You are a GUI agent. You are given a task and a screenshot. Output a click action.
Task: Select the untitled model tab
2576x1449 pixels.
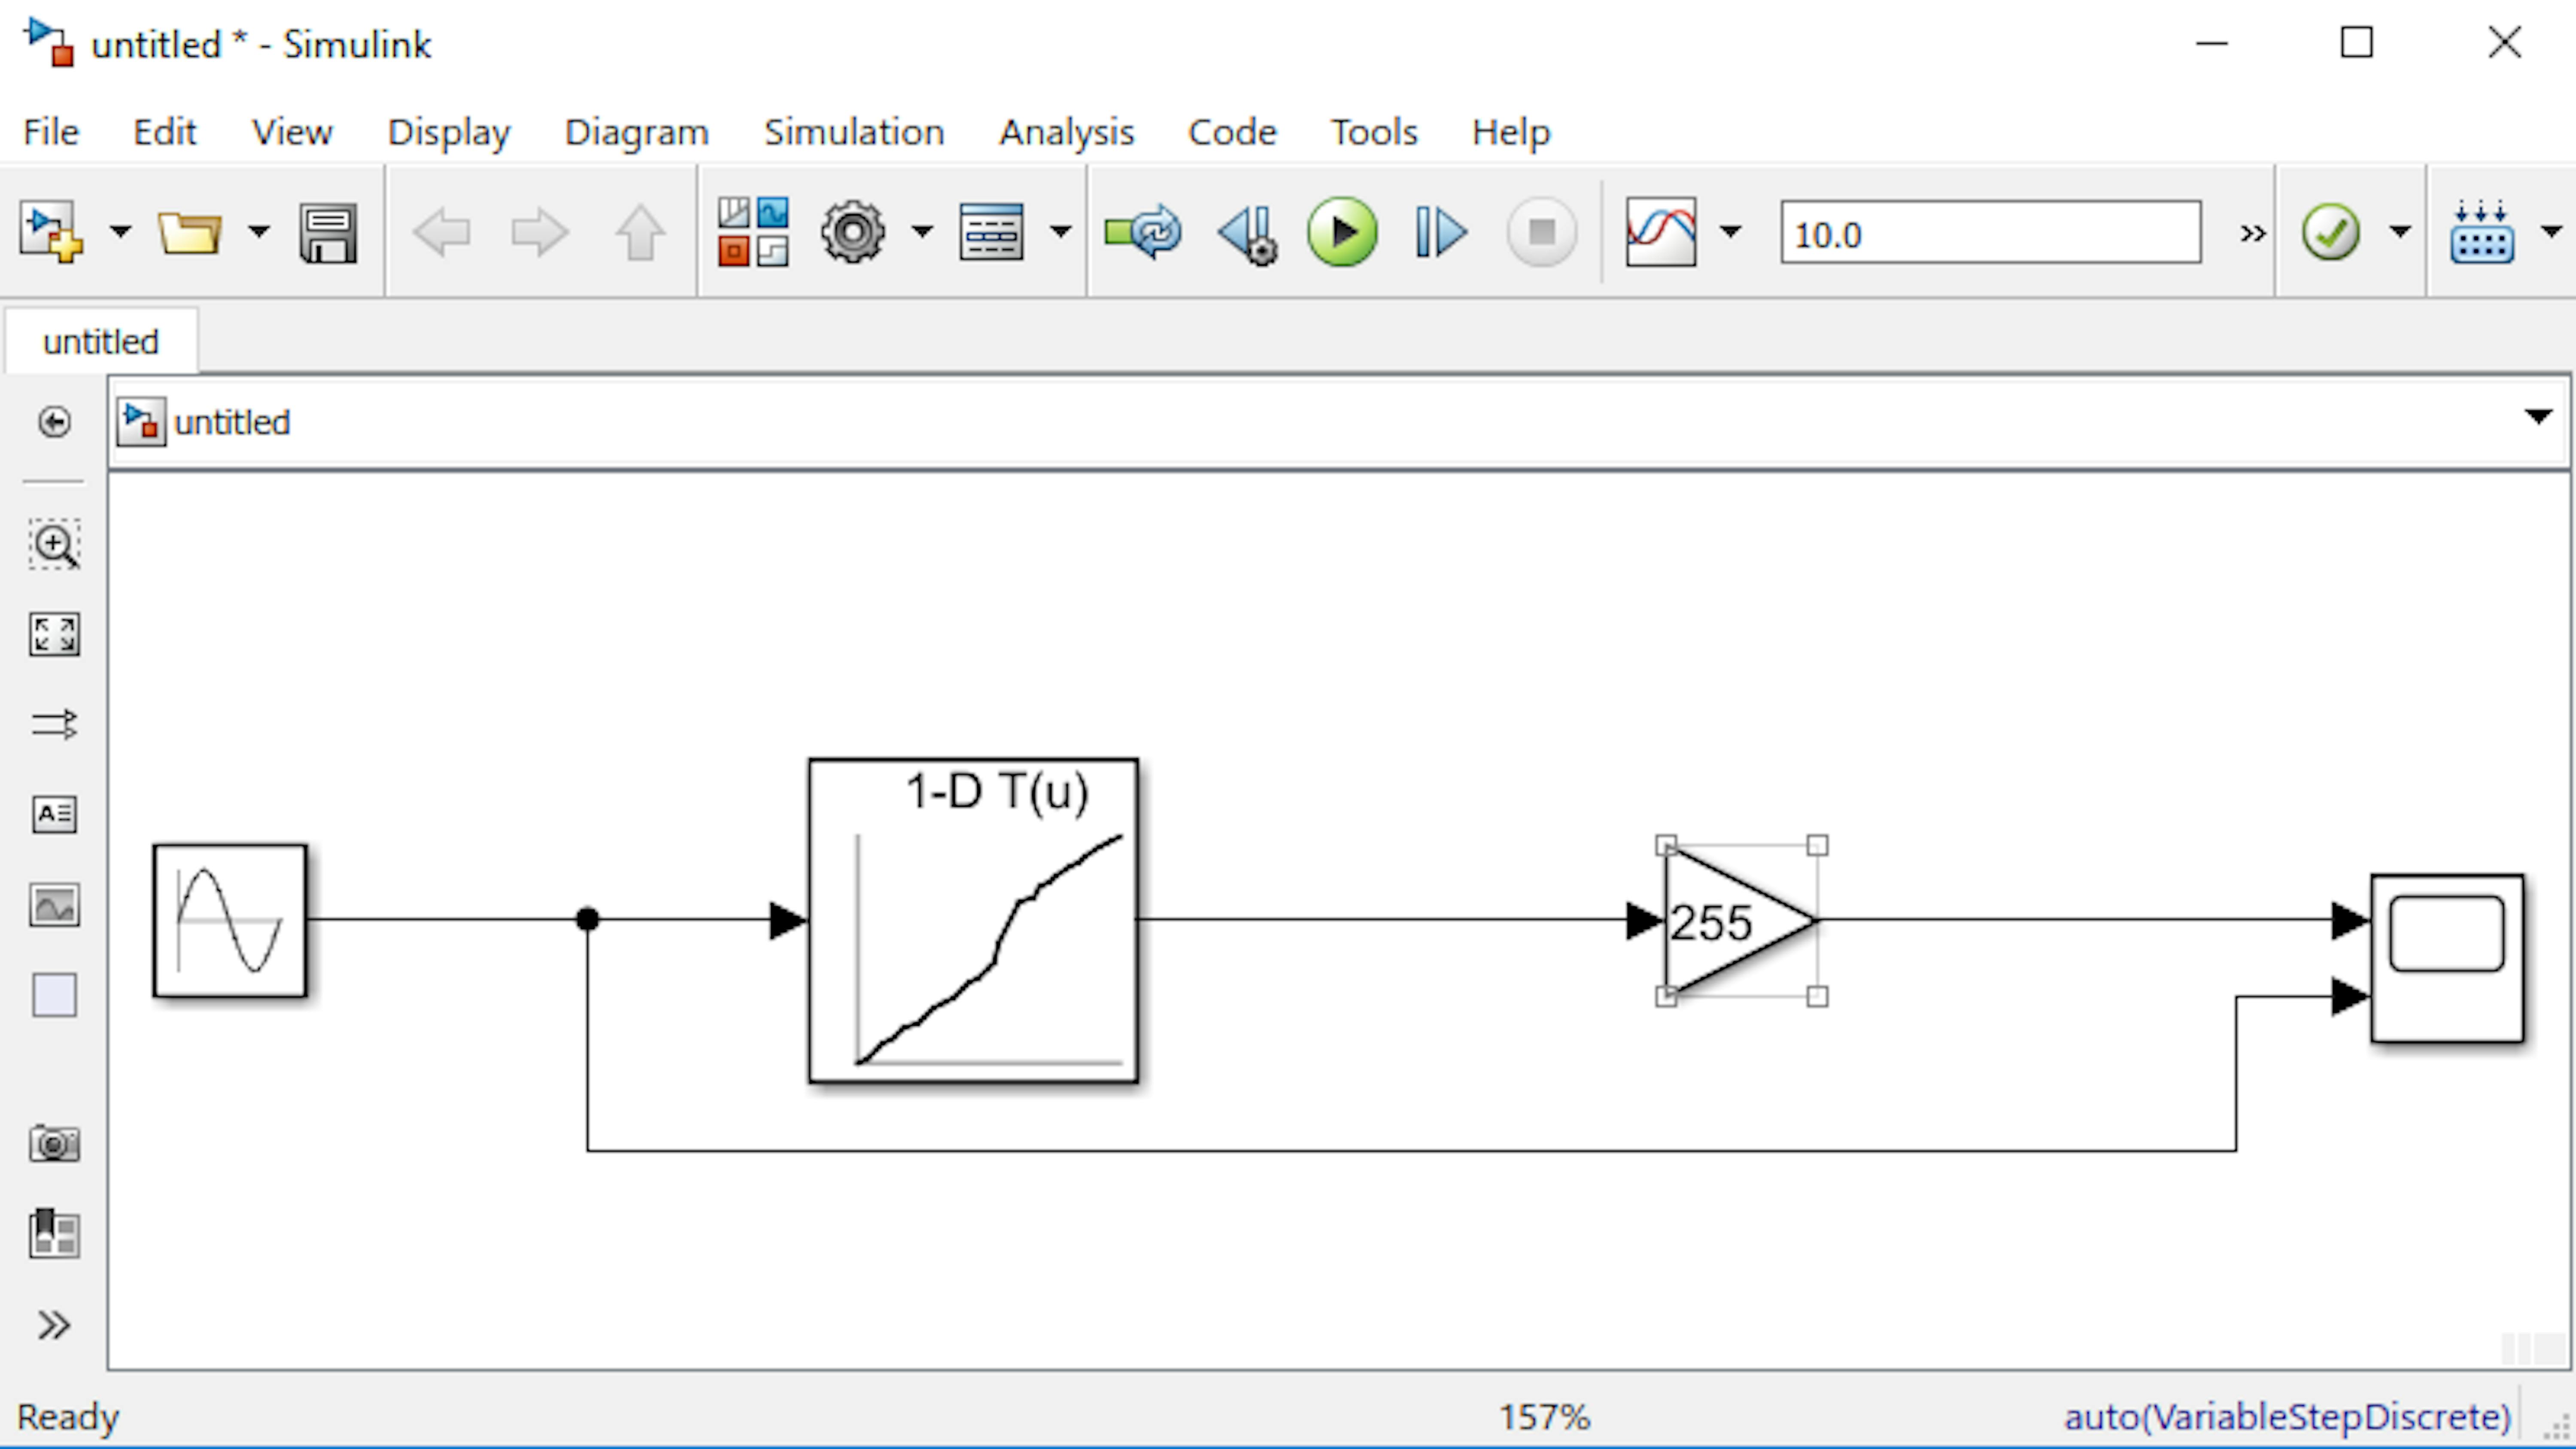pos(101,341)
